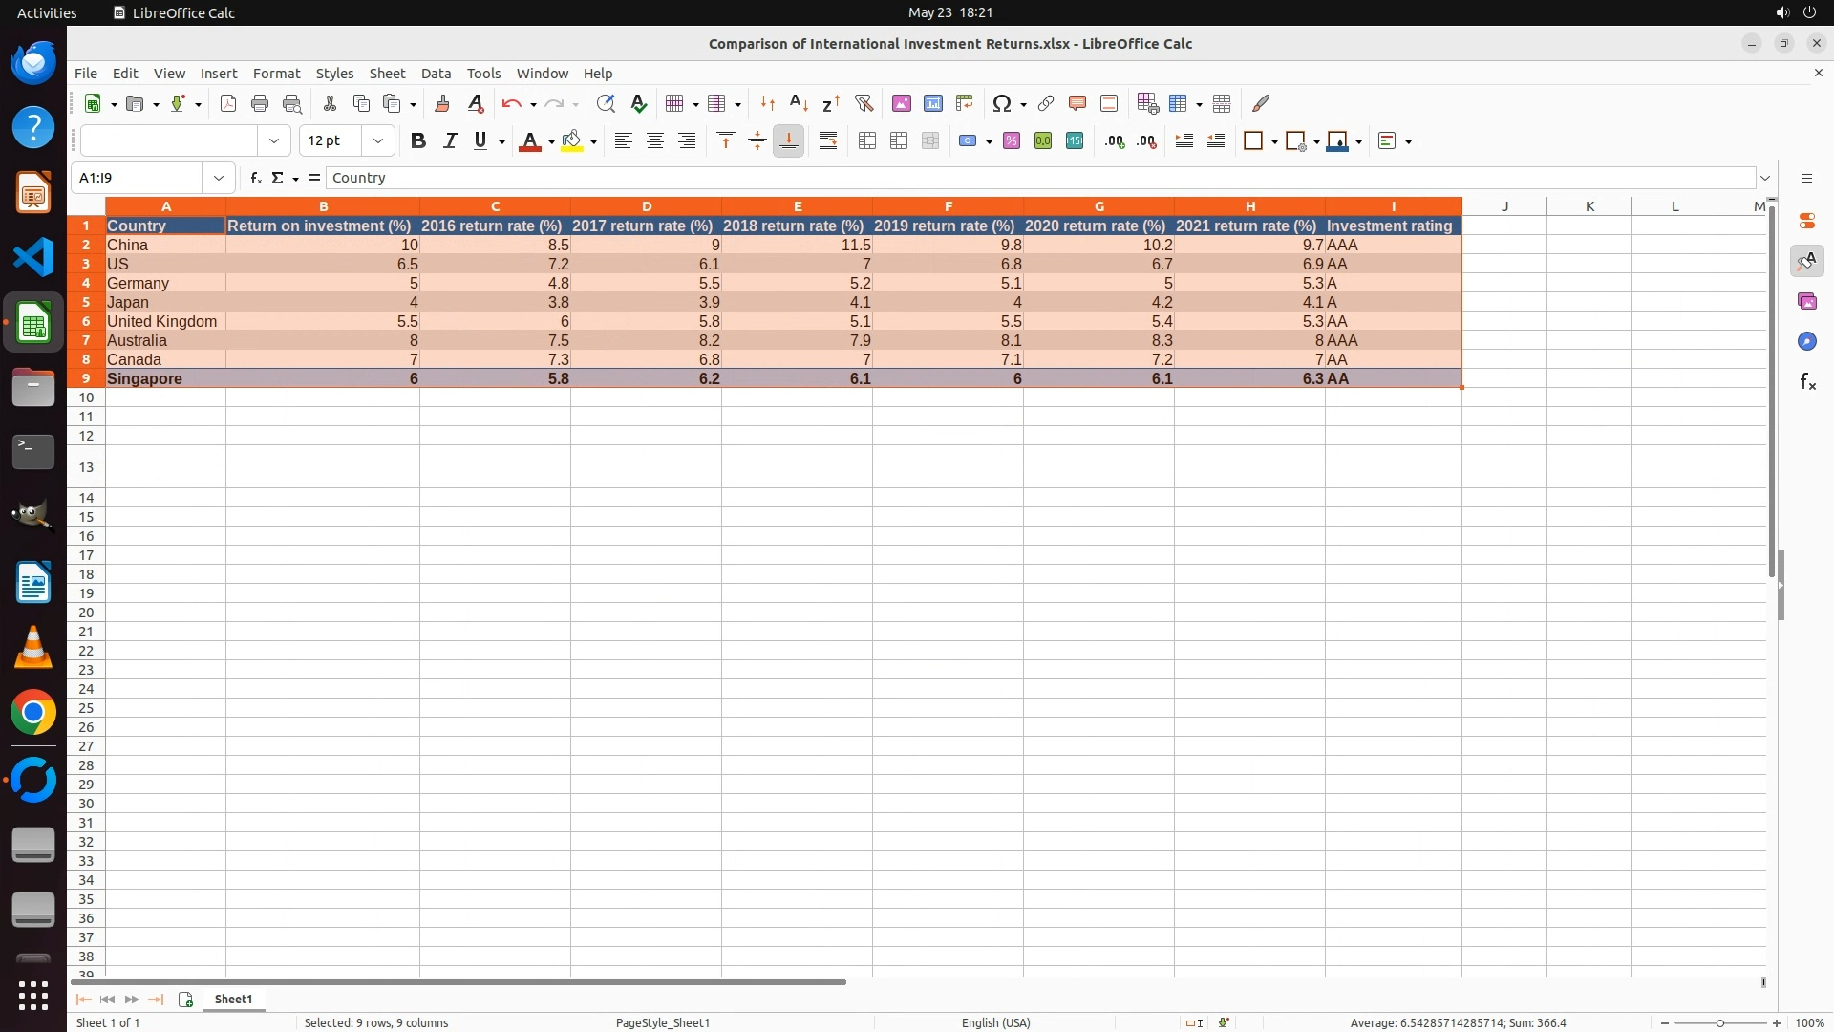
Task: Toggle Bold formatting
Action: pos(417,141)
